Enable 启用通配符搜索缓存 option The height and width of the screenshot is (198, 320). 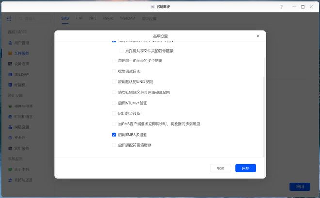click(114, 145)
